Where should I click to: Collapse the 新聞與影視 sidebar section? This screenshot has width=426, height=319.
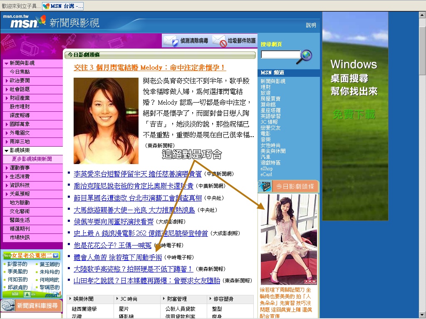click(6, 63)
